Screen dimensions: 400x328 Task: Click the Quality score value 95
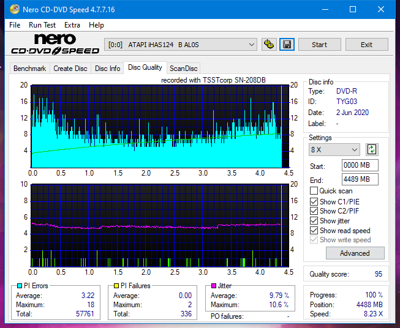(x=379, y=274)
